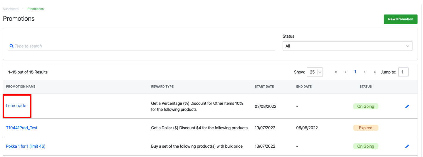The image size is (423, 157).
Task: Open the Lemonade promotion link
Action: pos(16,106)
